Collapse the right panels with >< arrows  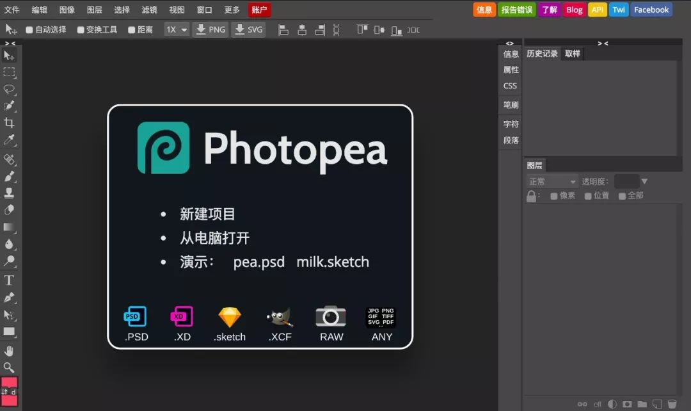[x=603, y=44]
